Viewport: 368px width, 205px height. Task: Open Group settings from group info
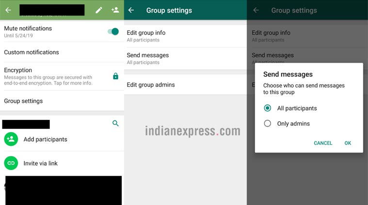click(23, 101)
